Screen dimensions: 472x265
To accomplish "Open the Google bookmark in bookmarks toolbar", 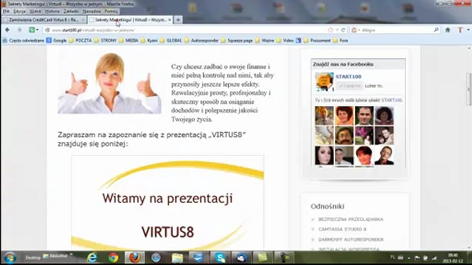I will [56, 40].
